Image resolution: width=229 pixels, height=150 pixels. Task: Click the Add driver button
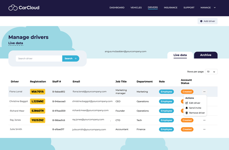tap(207, 21)
